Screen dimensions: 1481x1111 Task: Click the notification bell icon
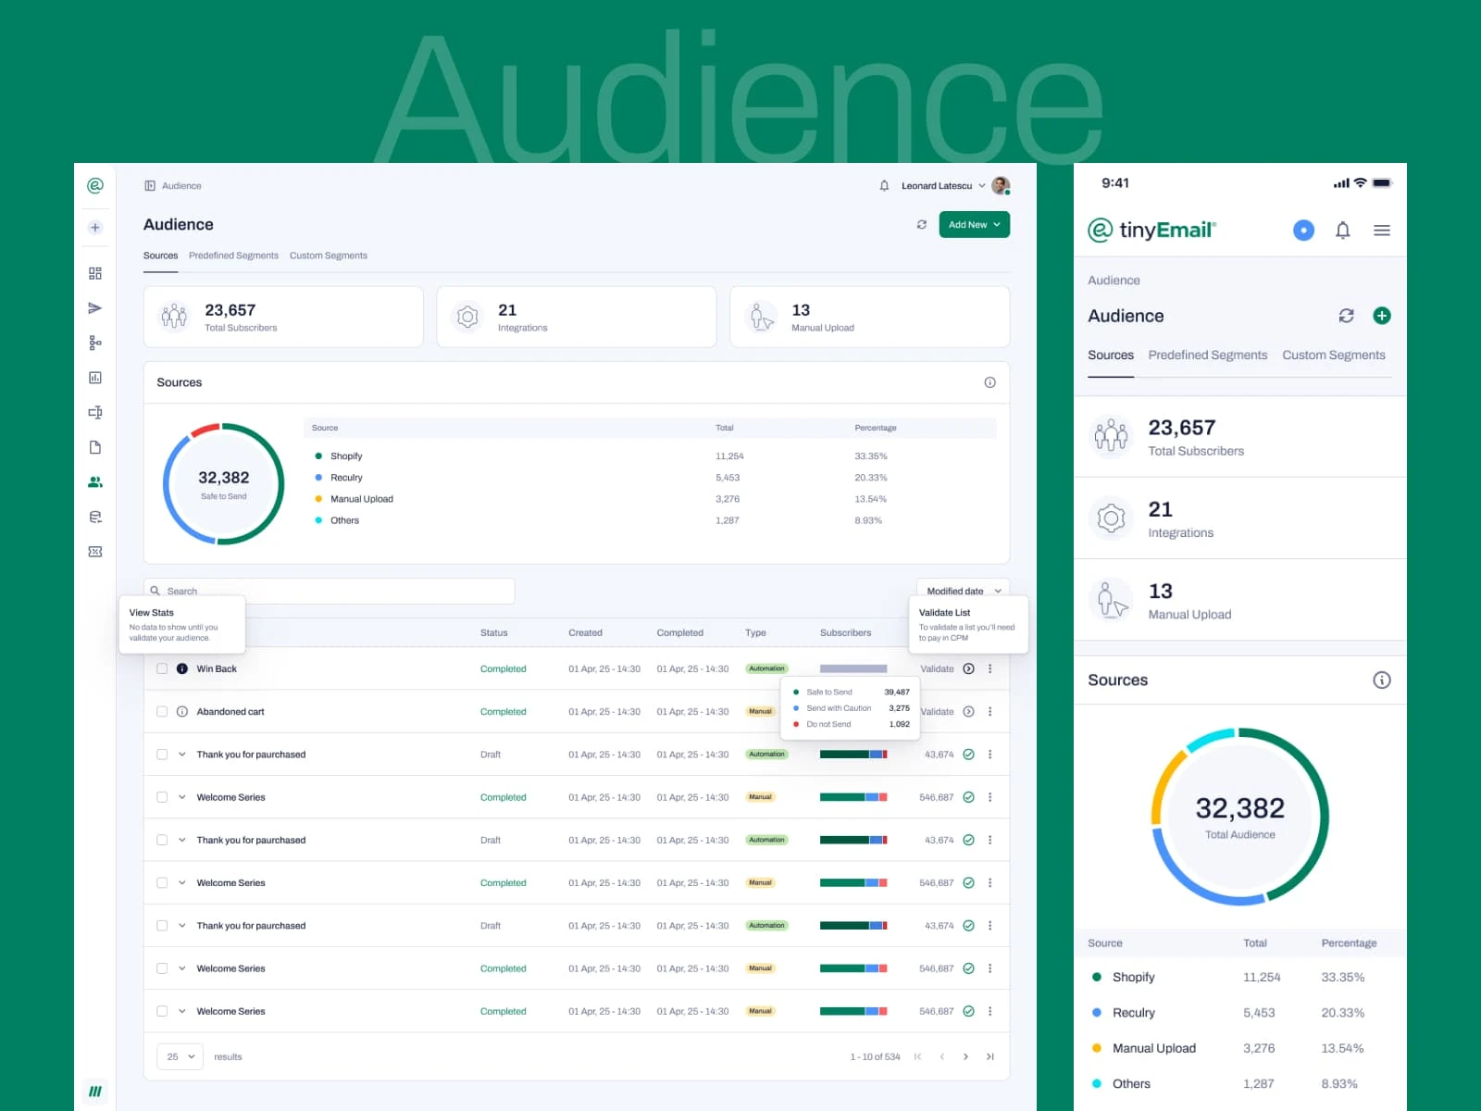(884, 185)
